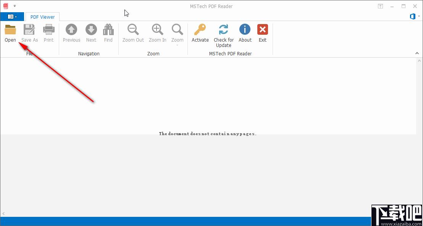
Task: Click the ribbon display options button
Action: click(x=380, y=6)
